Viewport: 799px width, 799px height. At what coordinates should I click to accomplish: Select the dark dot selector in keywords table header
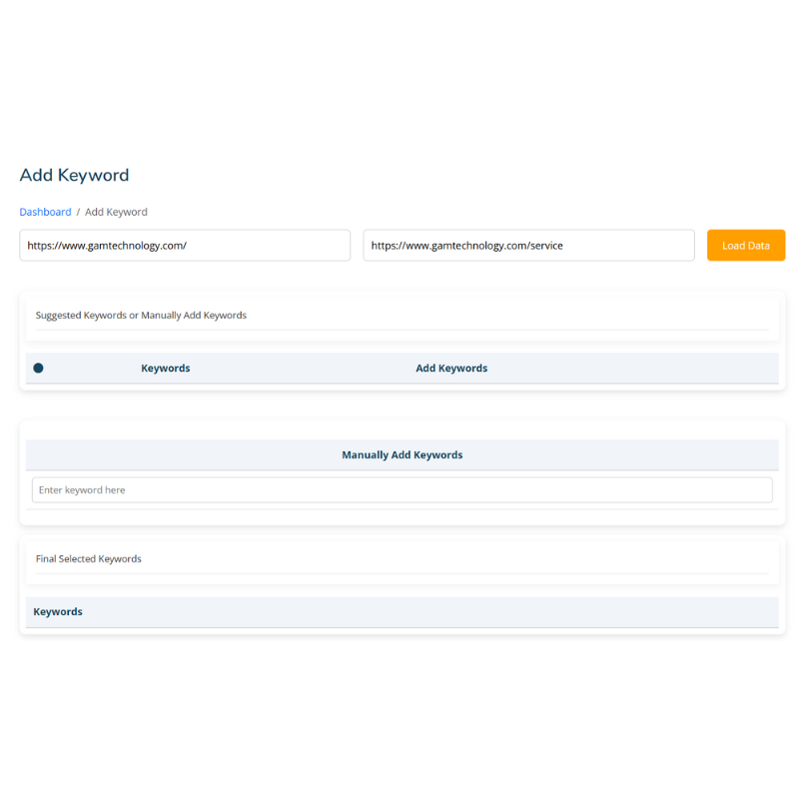pos(38,368)
